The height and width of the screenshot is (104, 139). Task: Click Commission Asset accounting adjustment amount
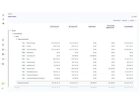(111, 69)
